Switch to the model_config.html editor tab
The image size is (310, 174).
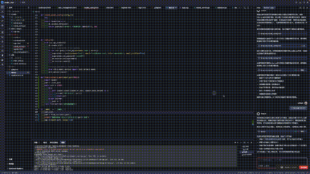(x=91, y=8)
